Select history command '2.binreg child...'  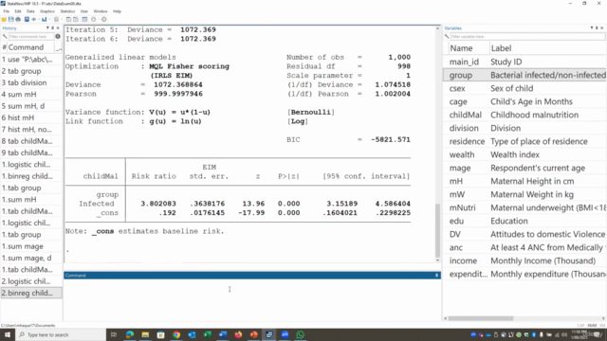point(31,293)
